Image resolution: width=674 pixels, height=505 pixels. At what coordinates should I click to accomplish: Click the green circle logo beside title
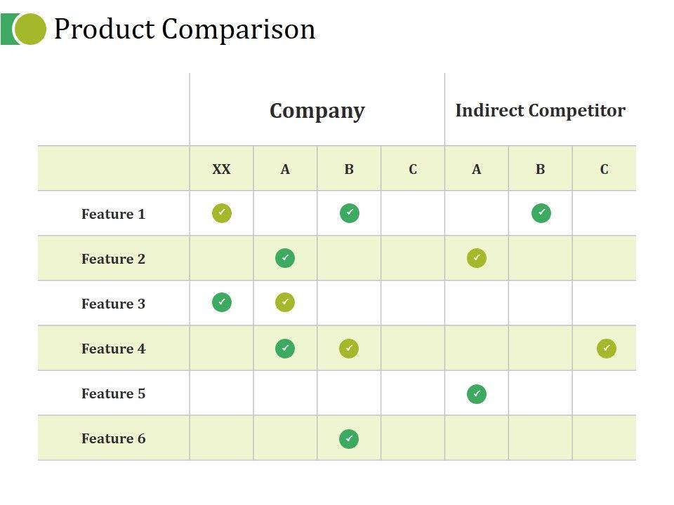pos(29,29)
